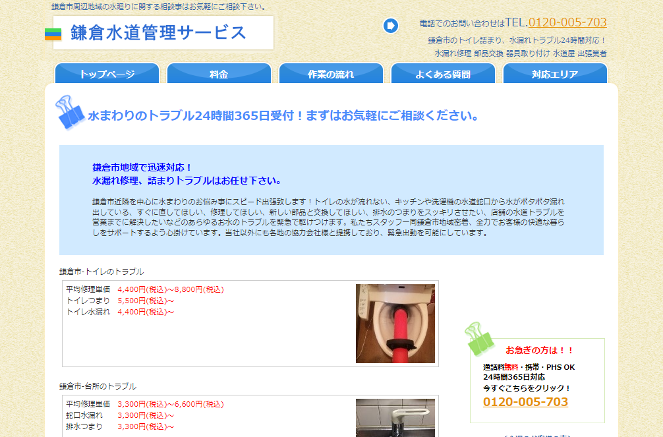Switch to the 料金 tab
Viewport: 663px width, 437px height.
[x=219, y=74]
